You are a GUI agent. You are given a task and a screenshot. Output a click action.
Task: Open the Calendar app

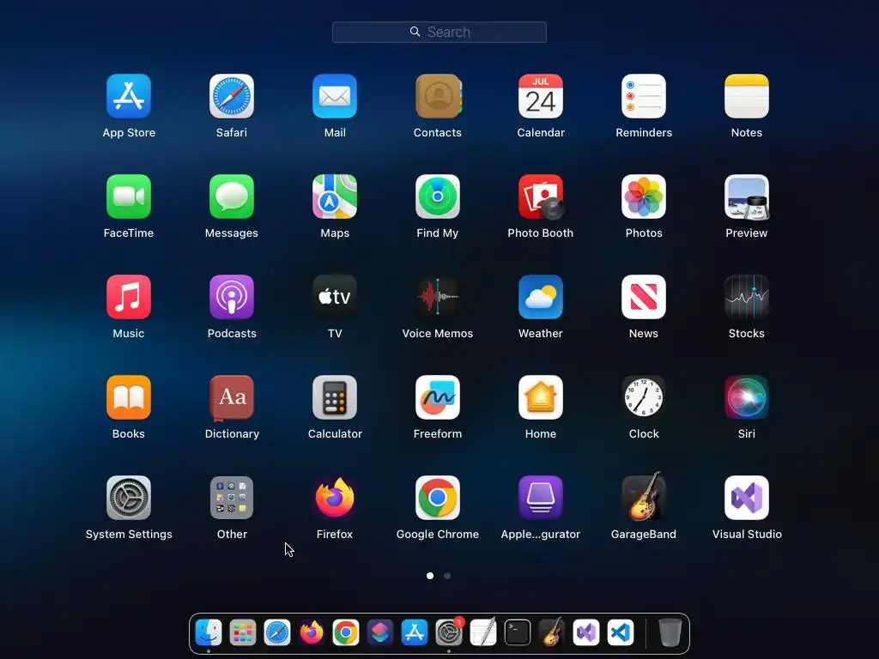(541, 96)
